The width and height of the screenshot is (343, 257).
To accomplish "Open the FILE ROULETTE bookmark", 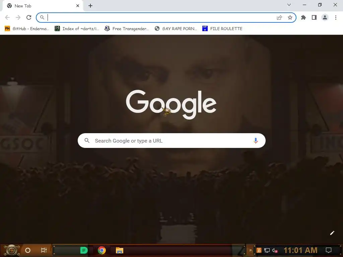I will point(222,29).
